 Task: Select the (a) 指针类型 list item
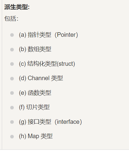tap(48, 35)
